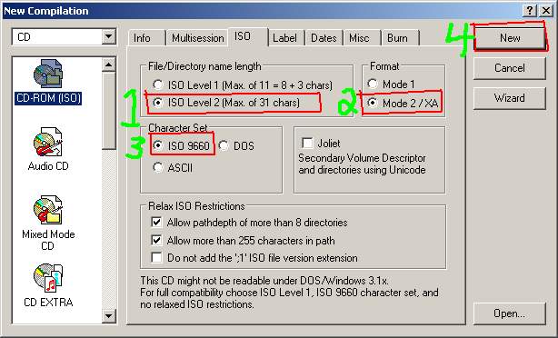558x338 pixels.
Task: Select the ASCII character set option
Action: [x=158, y=167]
